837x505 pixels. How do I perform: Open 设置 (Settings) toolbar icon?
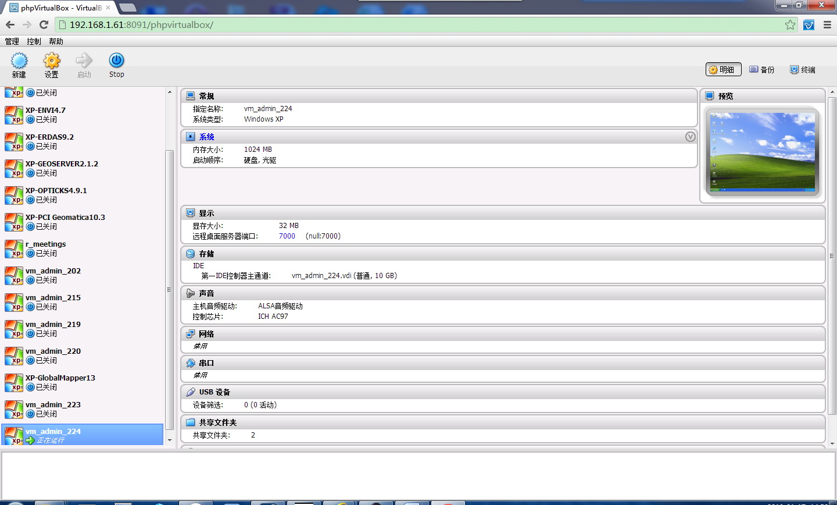52,61
